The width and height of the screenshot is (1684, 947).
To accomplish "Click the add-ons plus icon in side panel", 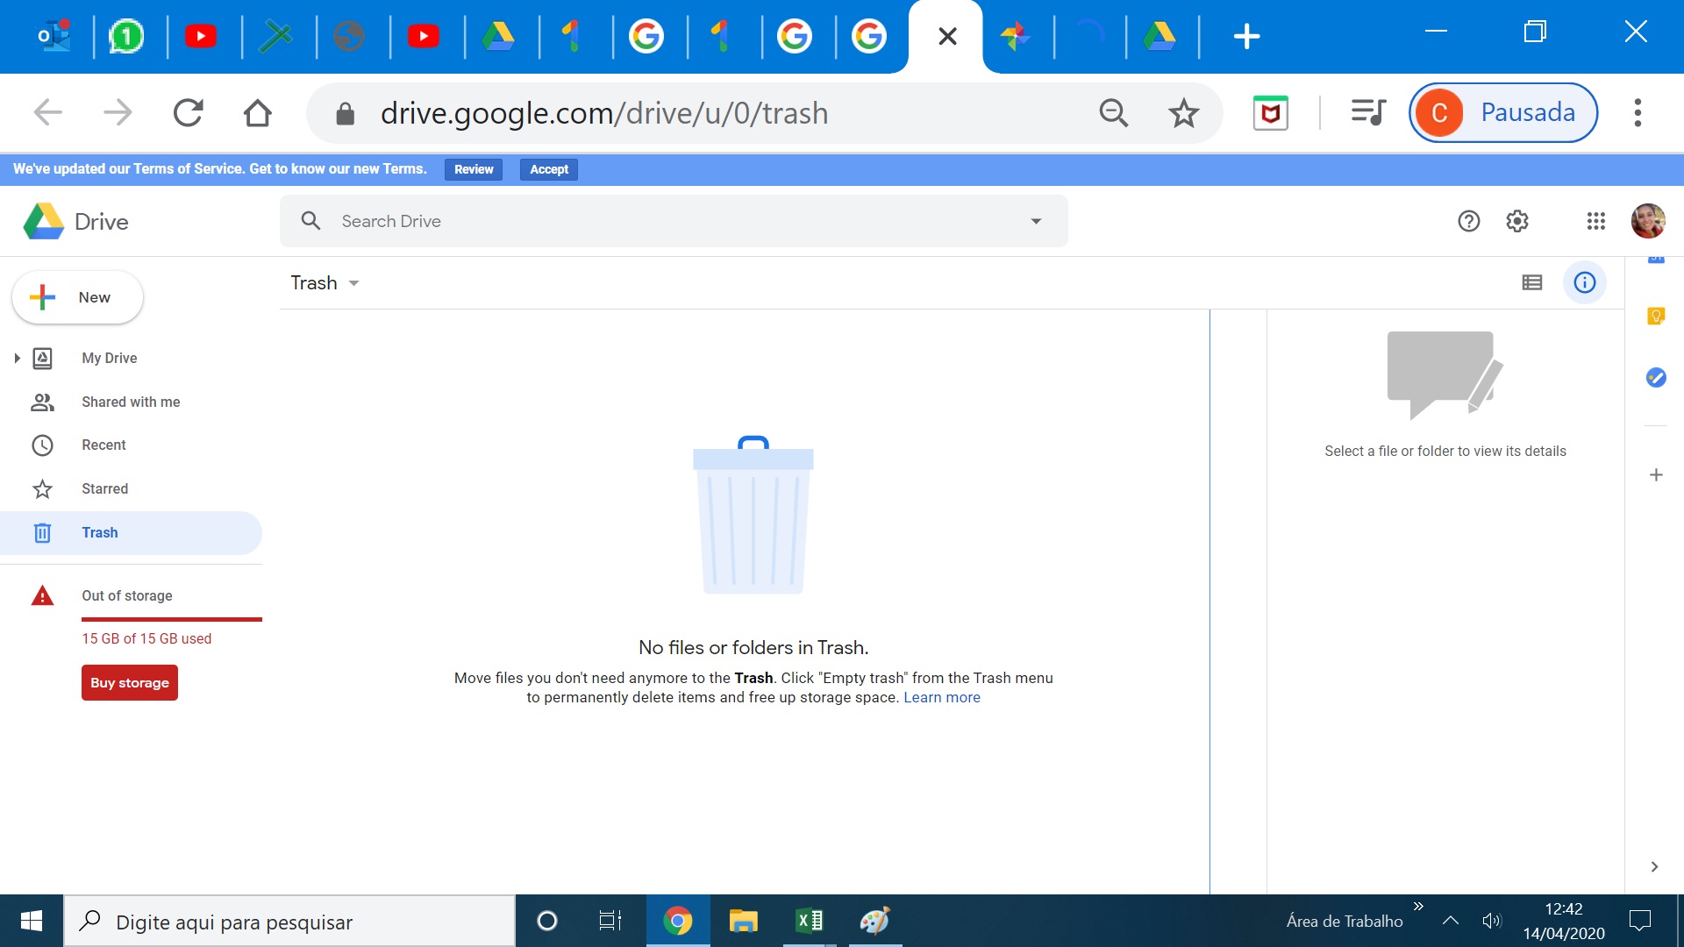I will click(x=1655, y=475).
